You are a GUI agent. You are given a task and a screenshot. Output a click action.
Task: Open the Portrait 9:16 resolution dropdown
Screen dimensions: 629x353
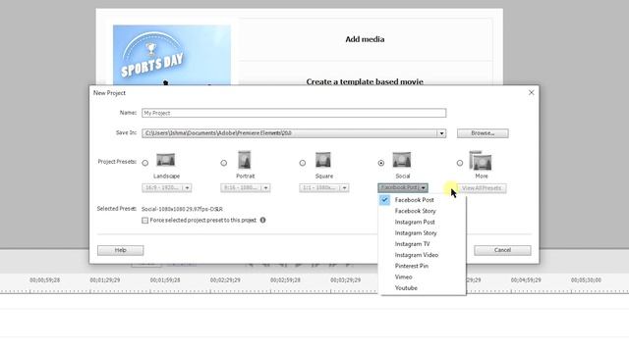coord(245,187)
